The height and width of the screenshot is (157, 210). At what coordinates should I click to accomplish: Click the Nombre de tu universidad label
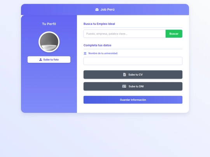click(x=103, y=53)
